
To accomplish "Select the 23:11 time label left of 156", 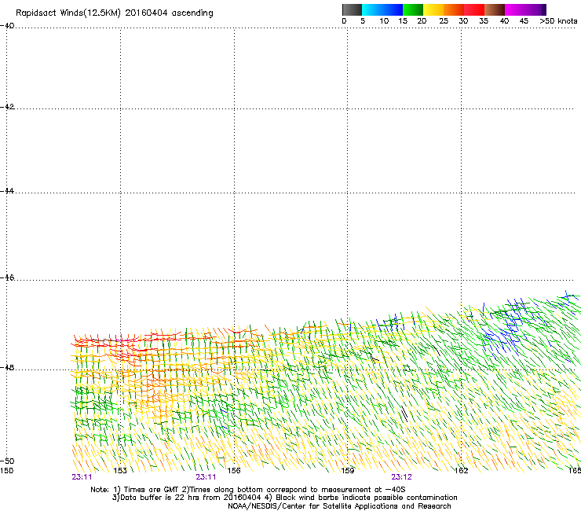I will 206,477.
